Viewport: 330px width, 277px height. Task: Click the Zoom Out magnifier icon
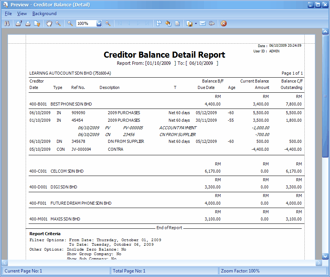(70, 23)
